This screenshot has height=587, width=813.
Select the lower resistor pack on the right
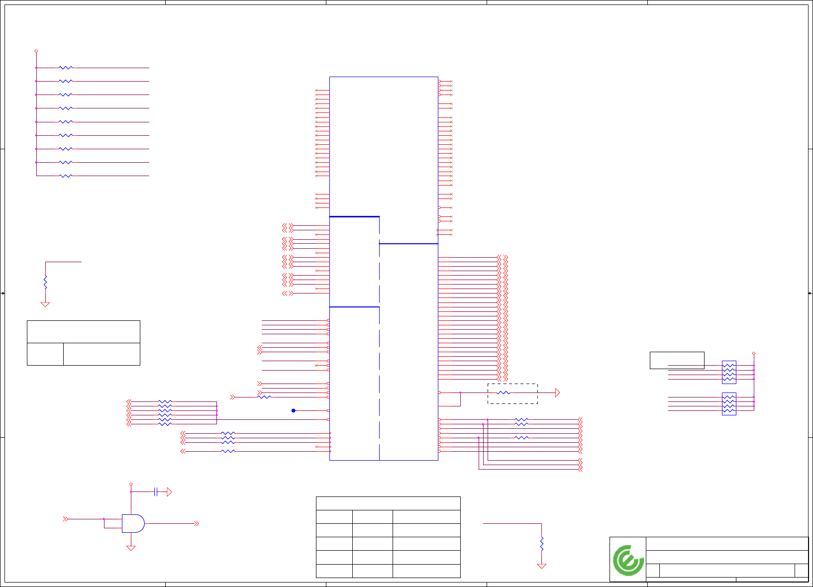pyautogui.click(x=729, y=404)
